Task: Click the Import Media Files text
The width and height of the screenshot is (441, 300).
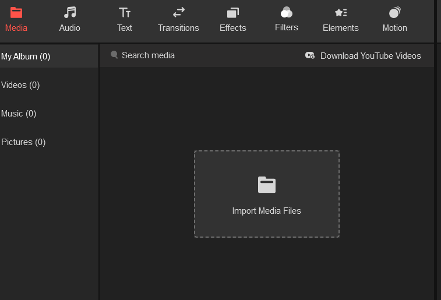Action: tap(267, 211)
